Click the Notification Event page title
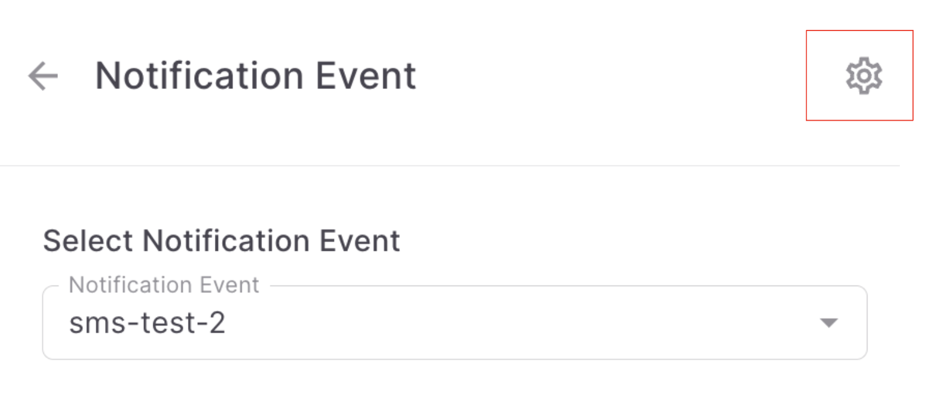Image resolution: width=934 pixels, height=399 pixels. click(255, 76)
